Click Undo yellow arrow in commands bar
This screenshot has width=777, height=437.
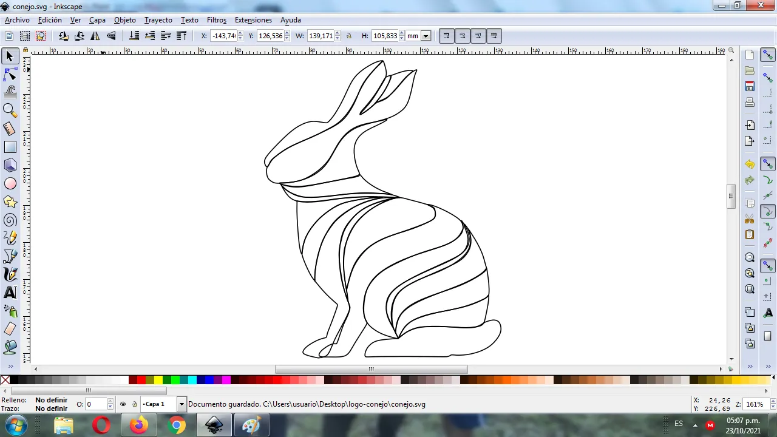[x=750, y=164]
